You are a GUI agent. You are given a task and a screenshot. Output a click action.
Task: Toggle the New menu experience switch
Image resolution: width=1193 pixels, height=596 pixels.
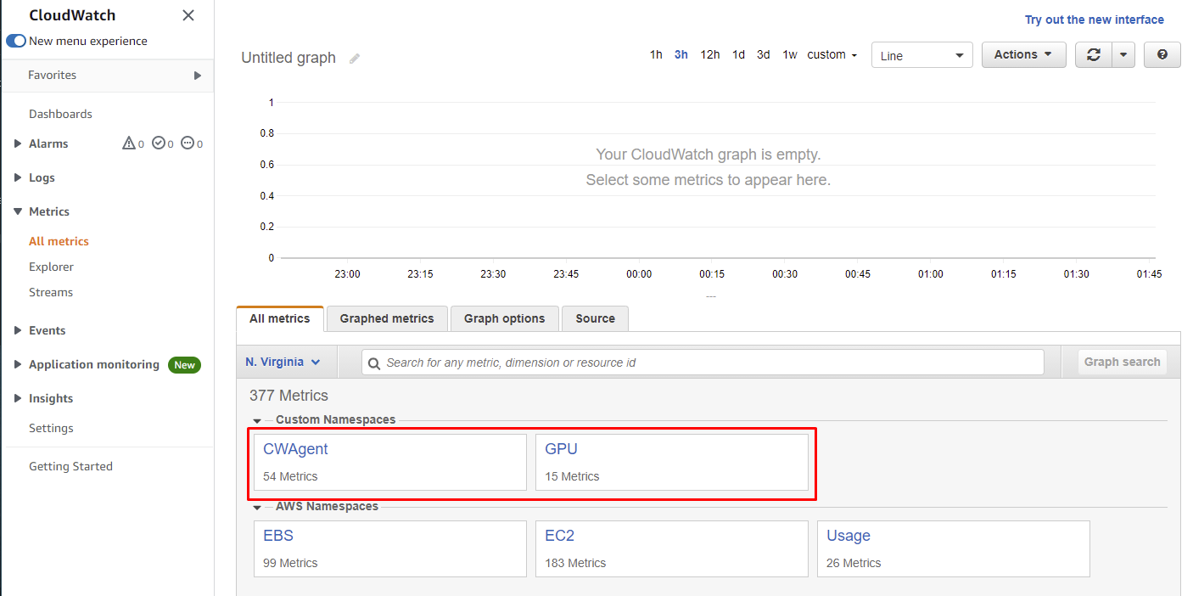click(x=16, y=41)
